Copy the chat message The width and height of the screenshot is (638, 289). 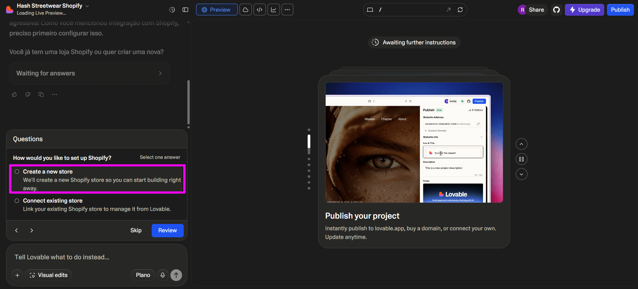click(x=41, y=94)
